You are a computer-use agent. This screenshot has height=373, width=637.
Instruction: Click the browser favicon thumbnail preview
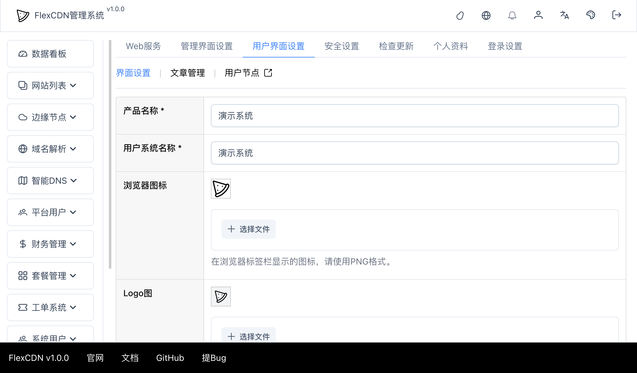[221, 189]
